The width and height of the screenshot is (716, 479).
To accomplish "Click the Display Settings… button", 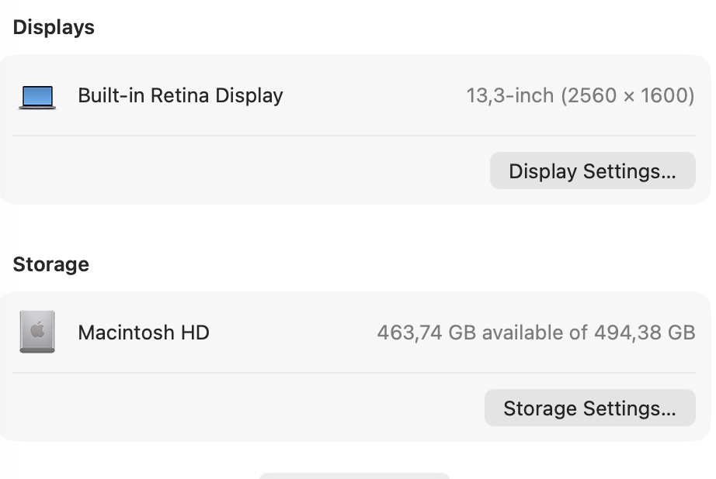I will click(x=592, y=171).
